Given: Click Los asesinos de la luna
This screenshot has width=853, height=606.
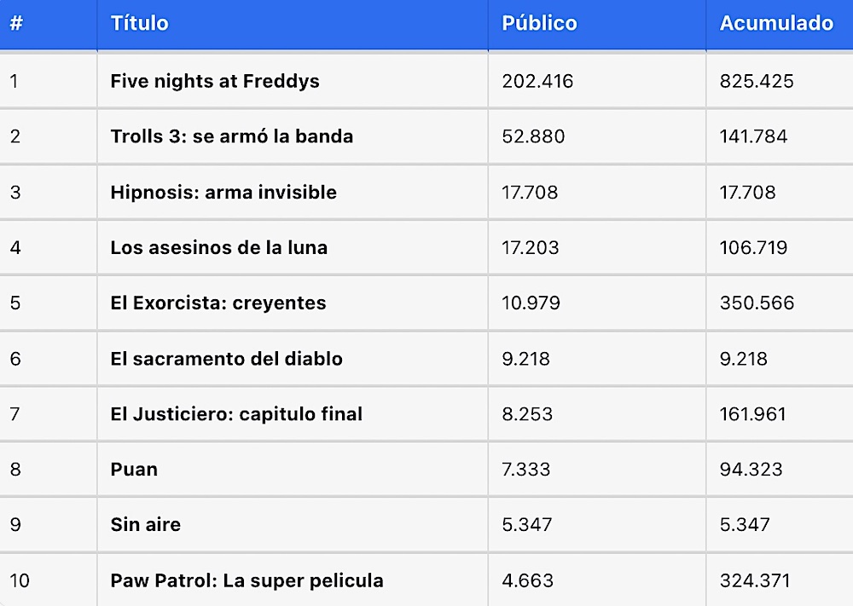Looking at the screenshot, I should point(218,248).
